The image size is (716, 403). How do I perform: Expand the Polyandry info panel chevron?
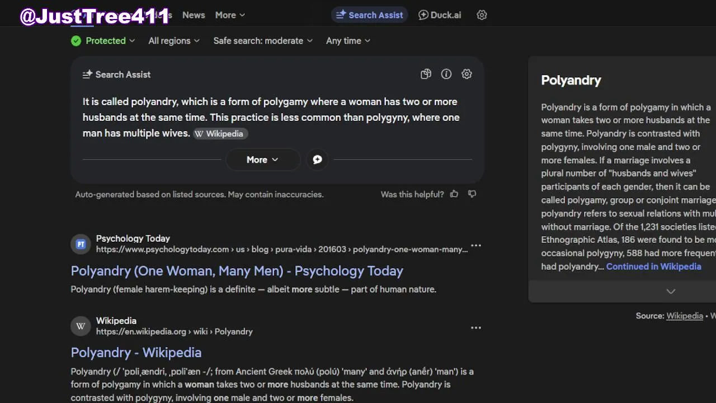(x=671, y=291)
